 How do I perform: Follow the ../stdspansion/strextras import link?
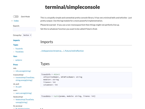click(x=51, y=51)
